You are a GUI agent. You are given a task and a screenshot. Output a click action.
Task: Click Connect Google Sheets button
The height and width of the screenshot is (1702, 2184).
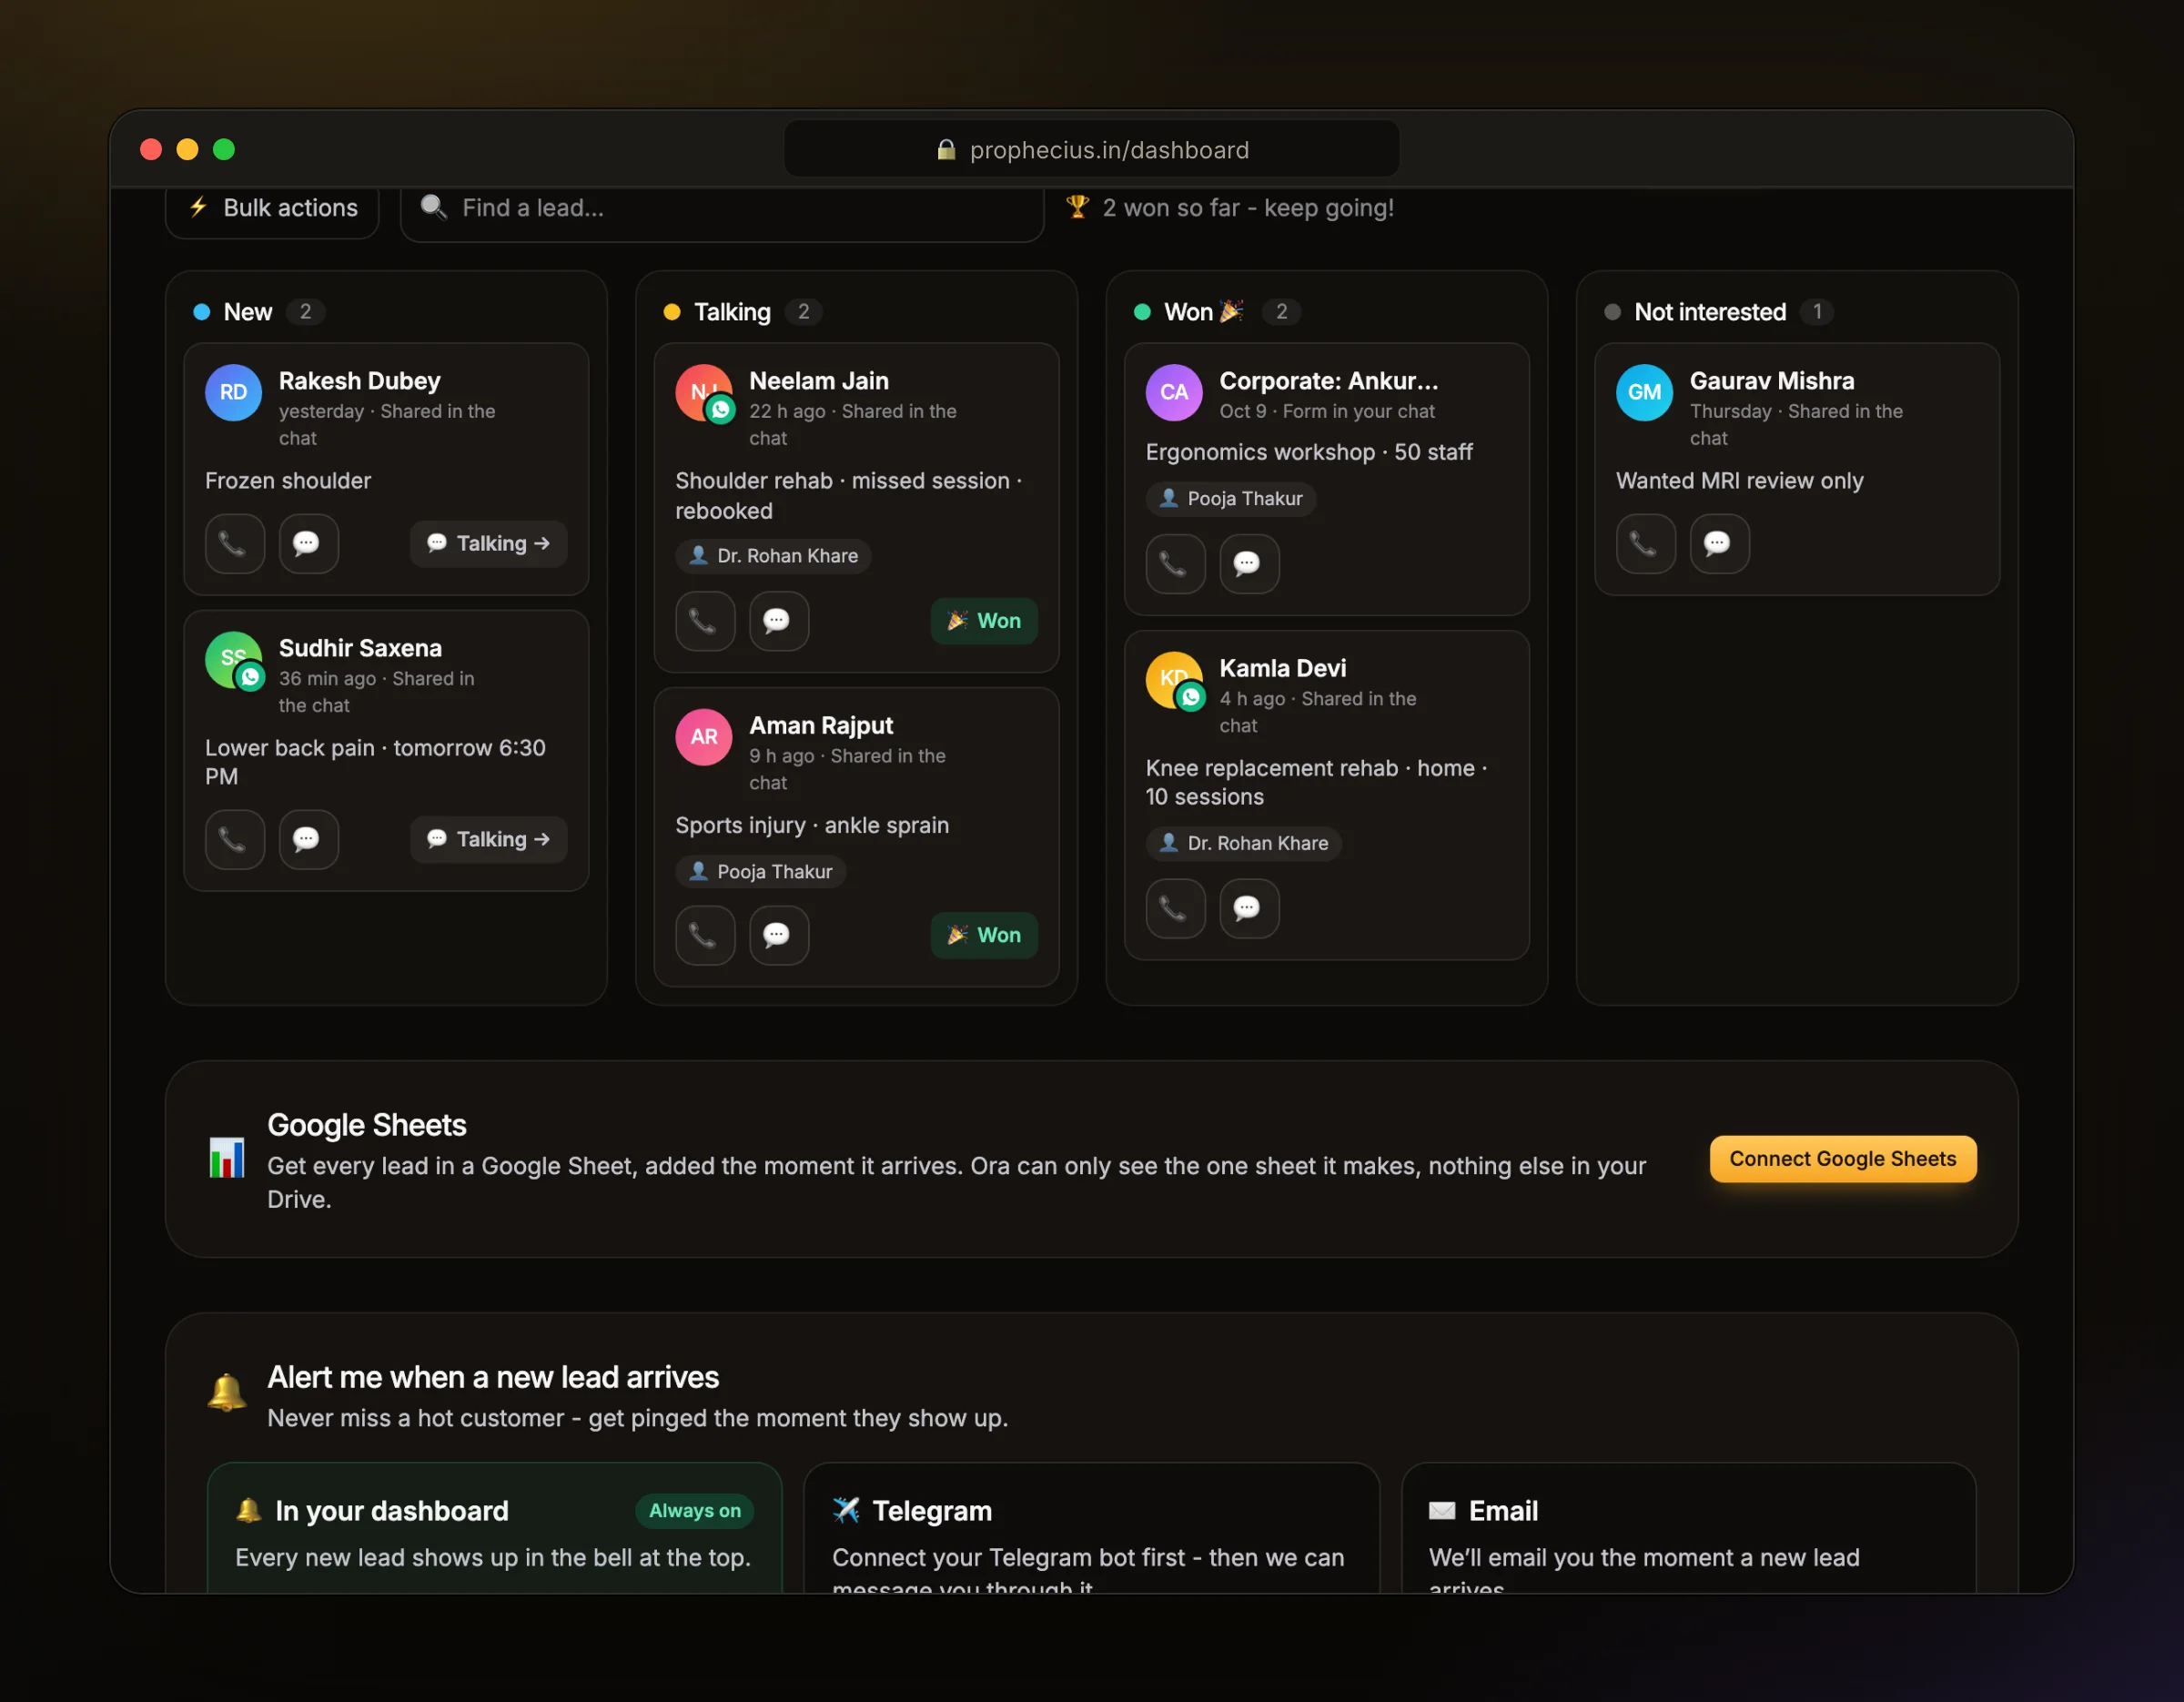click(x=1842, y=1159)
